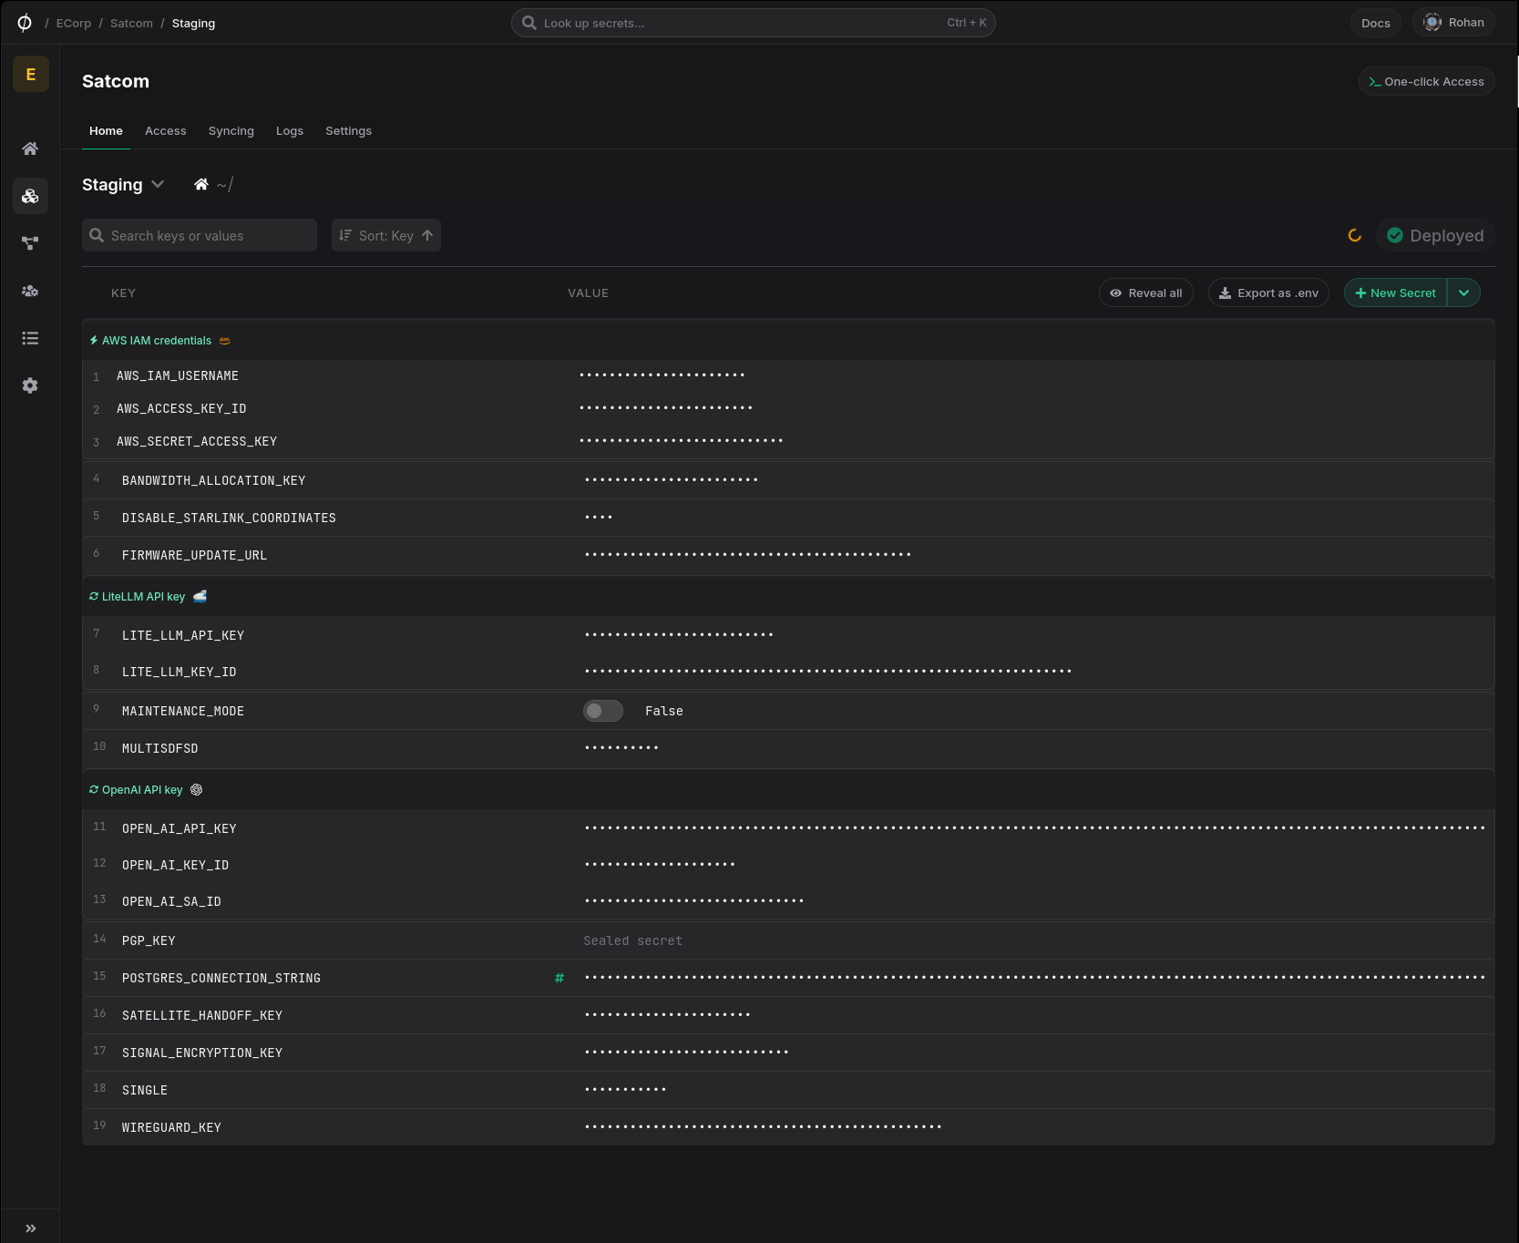The height and width of the screenshot is (1243, 1519).
Task: Click the Phase logo icon in breadcrumb
Action: pos(25,23)
